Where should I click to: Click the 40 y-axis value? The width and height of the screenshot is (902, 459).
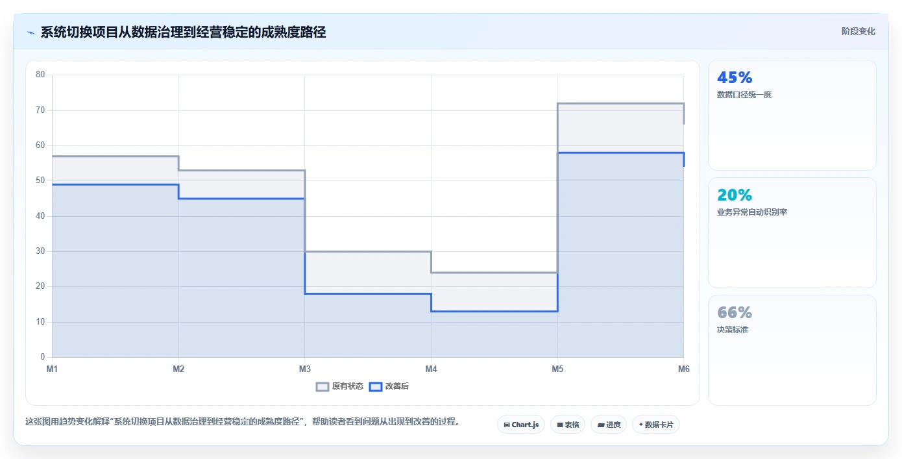click(40, 216)
